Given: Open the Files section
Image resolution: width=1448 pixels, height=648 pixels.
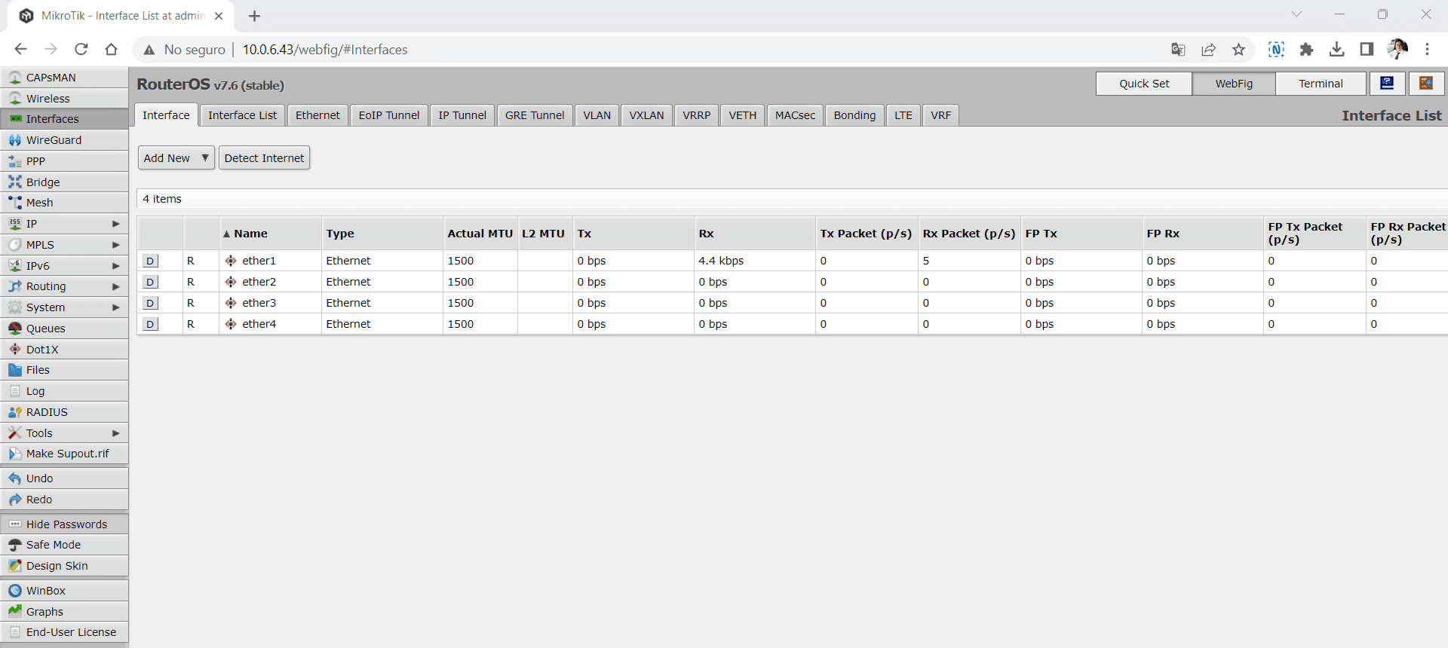Looking at the screenshot, I should click(64, 370).
